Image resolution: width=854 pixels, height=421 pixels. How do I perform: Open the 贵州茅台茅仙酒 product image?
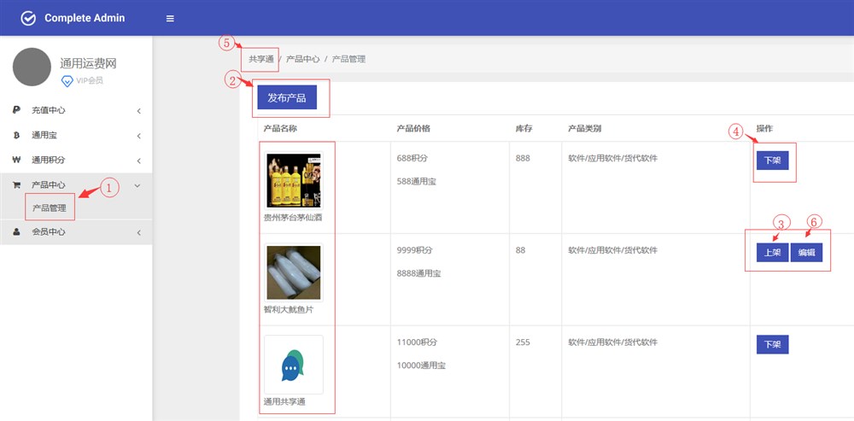tap(294, 181)
